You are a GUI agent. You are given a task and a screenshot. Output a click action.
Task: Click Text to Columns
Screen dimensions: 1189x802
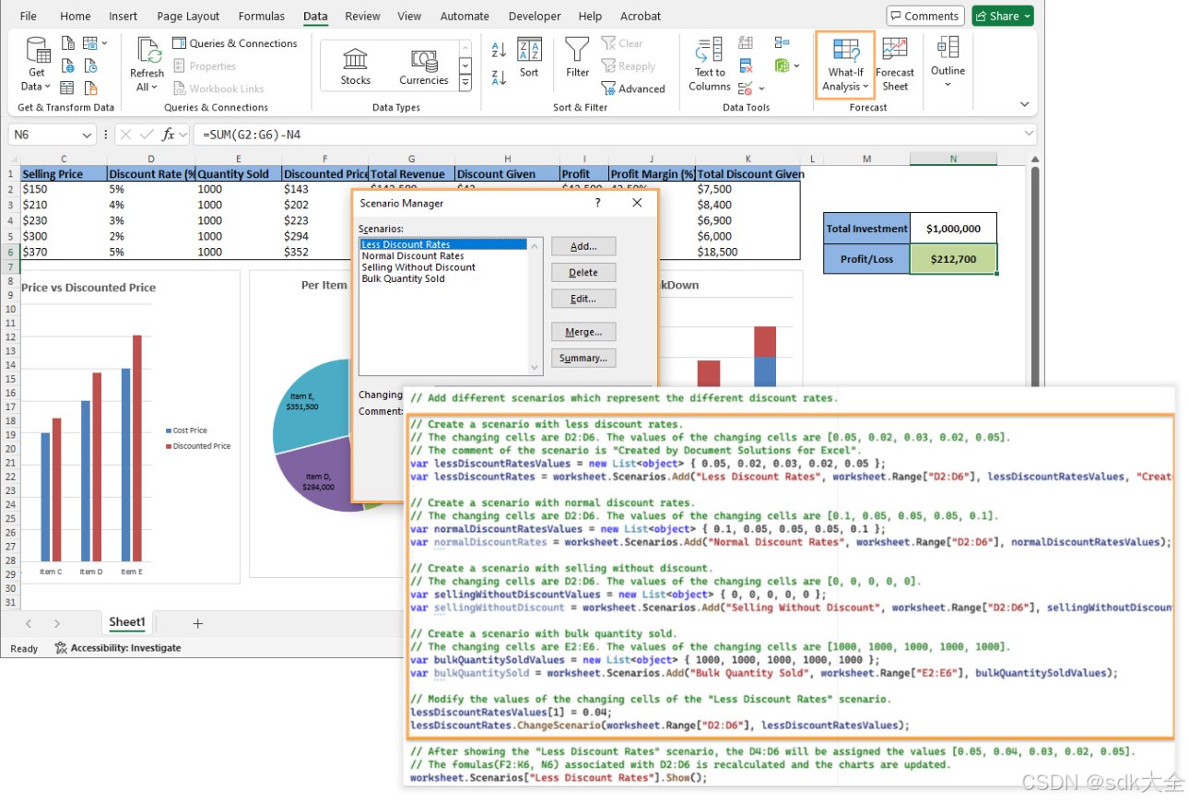[710, 64]
